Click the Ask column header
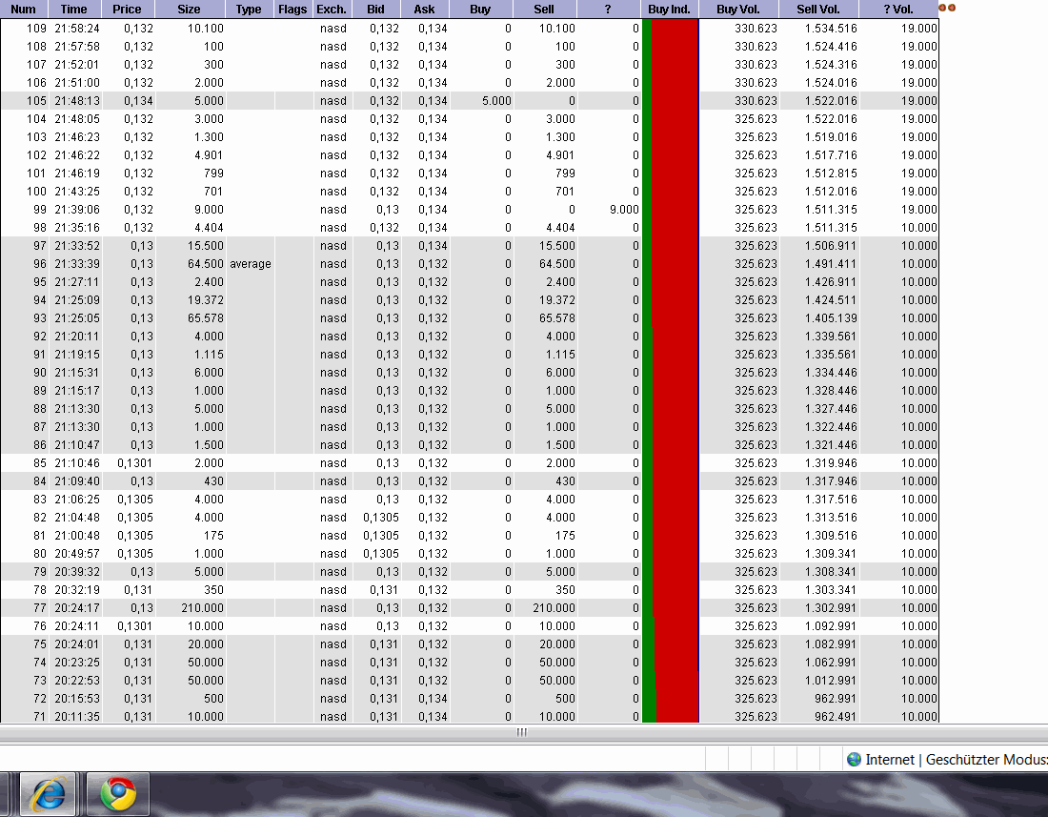 point(424,10)
